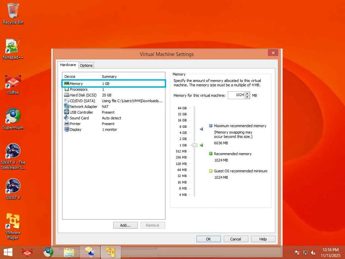Select the Sound Card speaker icon

[x=66, y=118]
